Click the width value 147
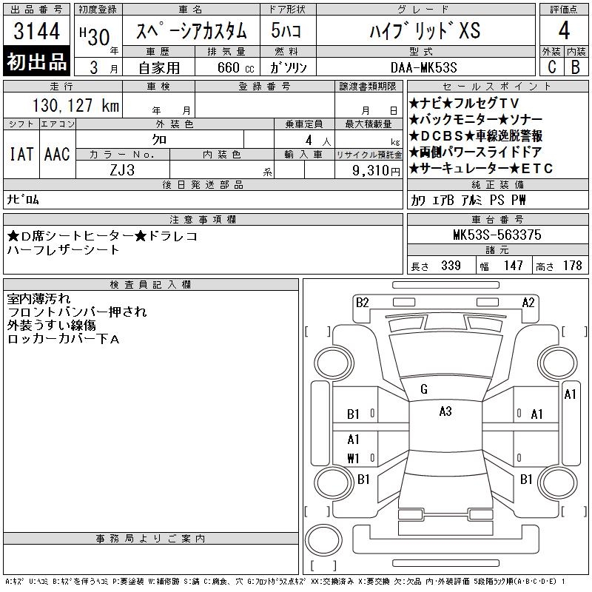This screenshot has height=592, width=592. (x=513, y=266)
